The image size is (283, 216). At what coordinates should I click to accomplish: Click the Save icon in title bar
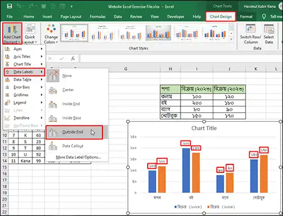click(x=10, y=6)
